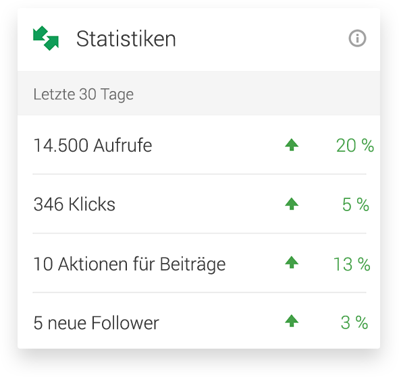This screenshot has height=377, width=399.
Task: Click the header area of the Statistiken card
Action: 198,40
